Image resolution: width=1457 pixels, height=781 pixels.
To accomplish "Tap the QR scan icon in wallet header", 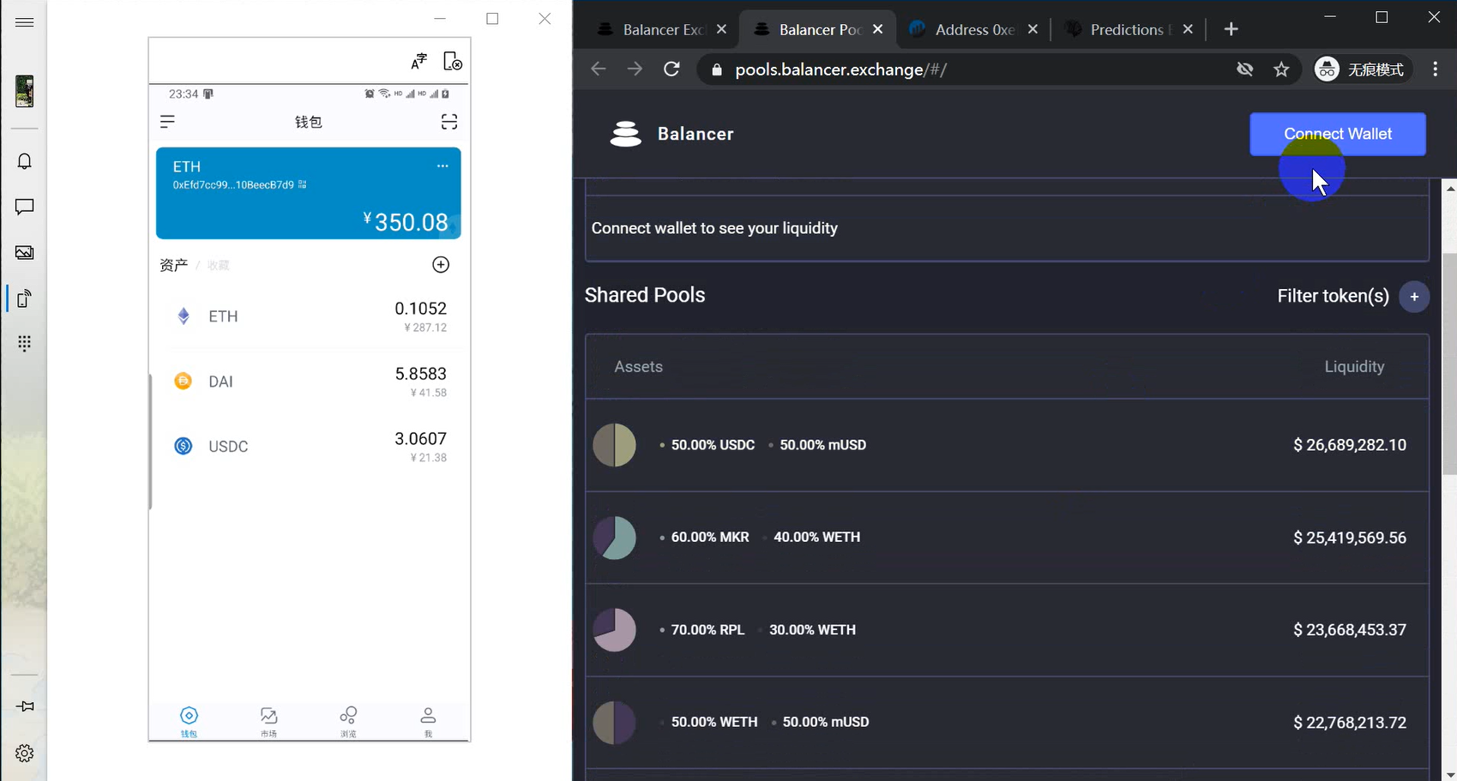I will [449, 122].
